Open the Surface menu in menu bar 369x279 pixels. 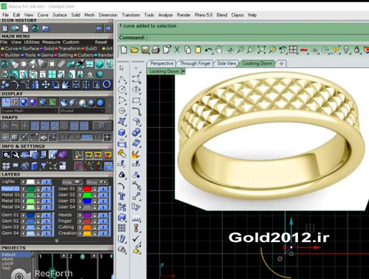(60, 15)
